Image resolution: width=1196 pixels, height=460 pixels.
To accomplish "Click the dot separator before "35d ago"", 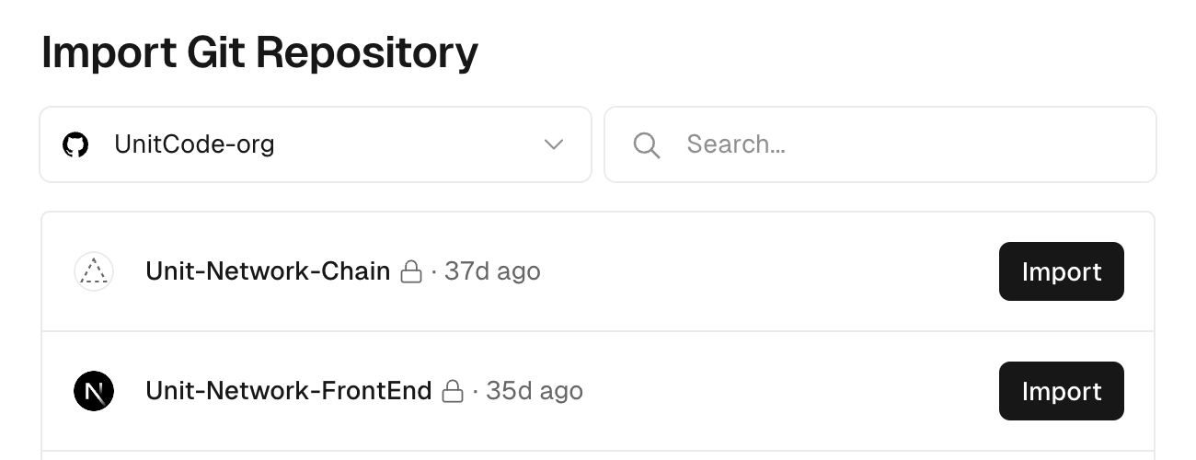I will pos(475,391).
